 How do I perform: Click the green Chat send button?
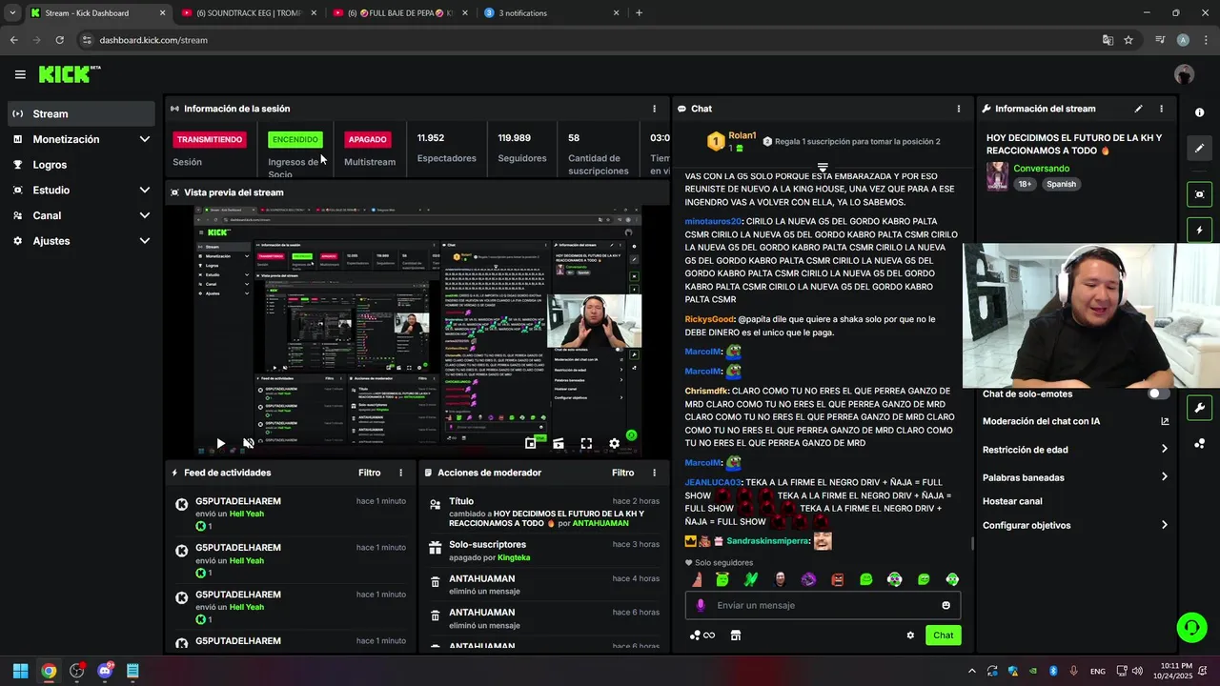(x=943, y=636)
